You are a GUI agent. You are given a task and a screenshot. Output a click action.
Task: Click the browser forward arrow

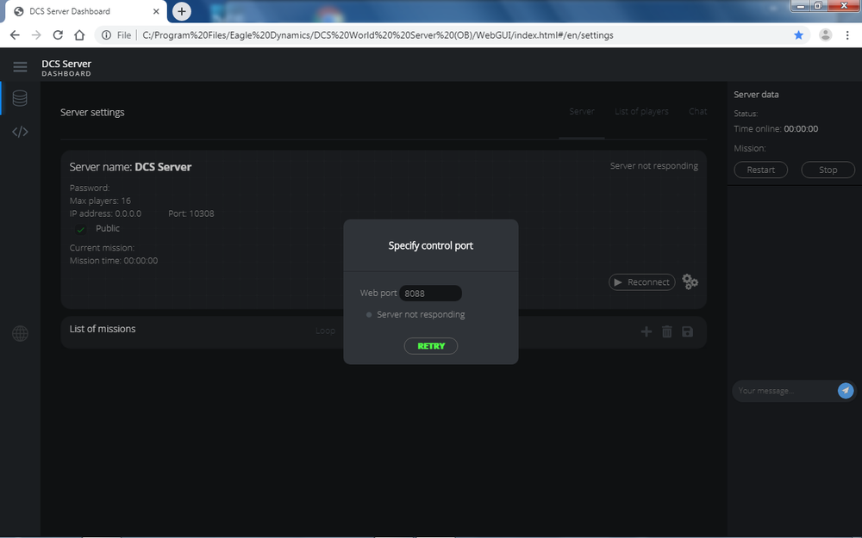[x=36, y=35]
